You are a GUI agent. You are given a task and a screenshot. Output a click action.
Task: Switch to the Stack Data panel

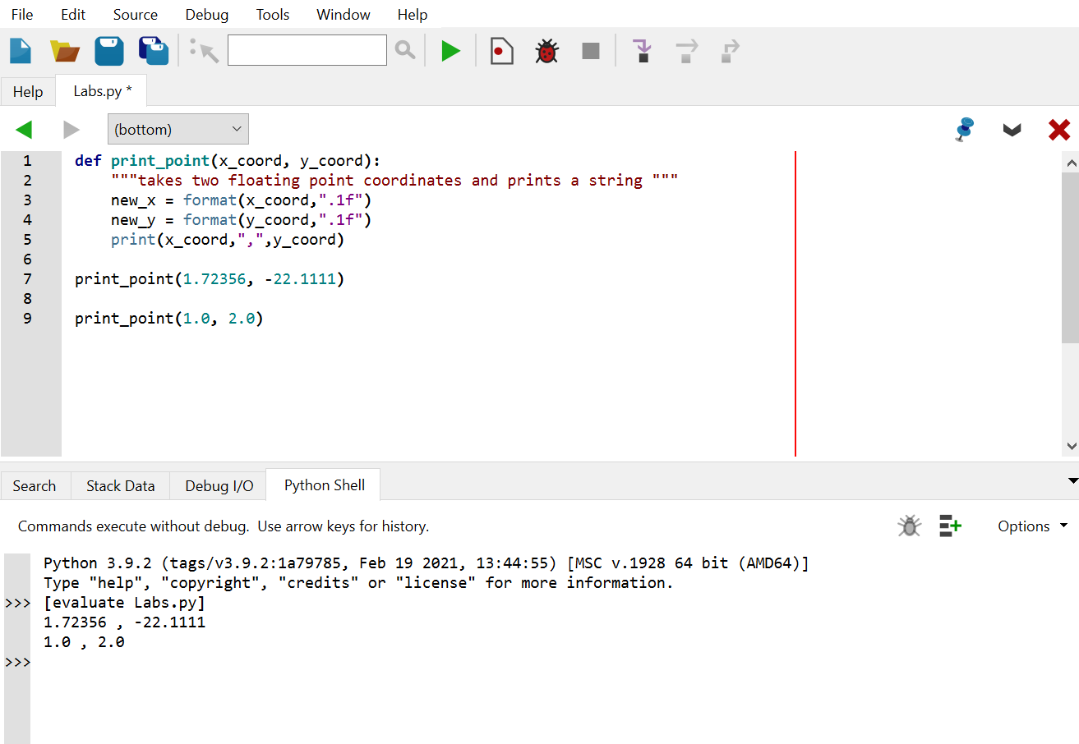[120, 485]
